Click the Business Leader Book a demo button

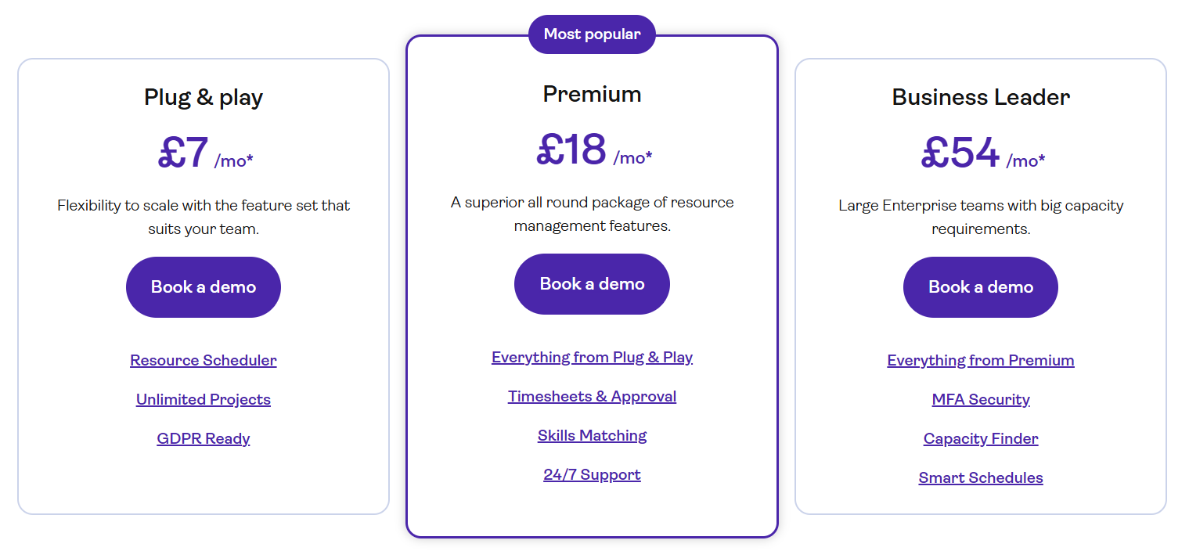pyautogui.click(x=980, y=286)
